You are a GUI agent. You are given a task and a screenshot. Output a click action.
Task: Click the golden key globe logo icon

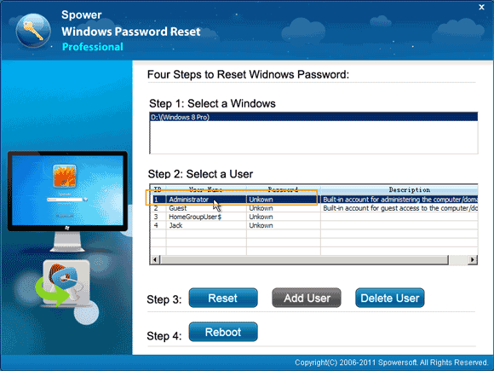point(33,31)
